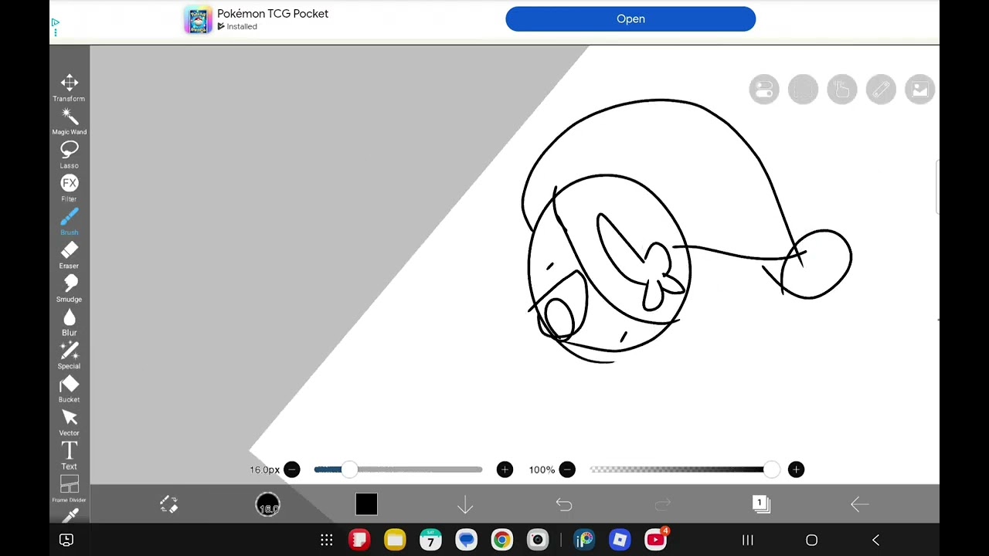The image size is (989, 556).
Task: Tap the Pokémon TCG Pocket ad icon
Action: (198, 20)
